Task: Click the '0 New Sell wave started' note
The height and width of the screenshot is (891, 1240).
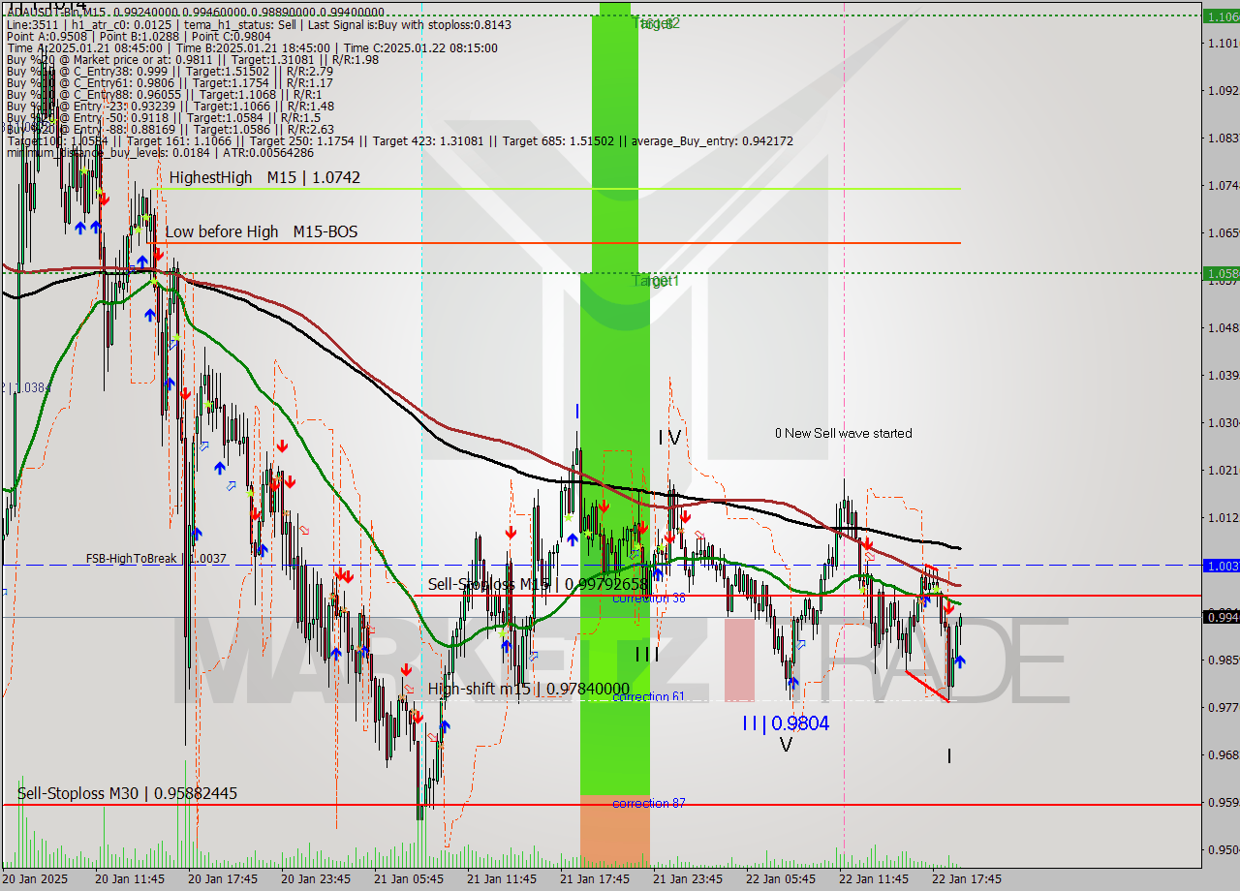Action: (843, 433)
